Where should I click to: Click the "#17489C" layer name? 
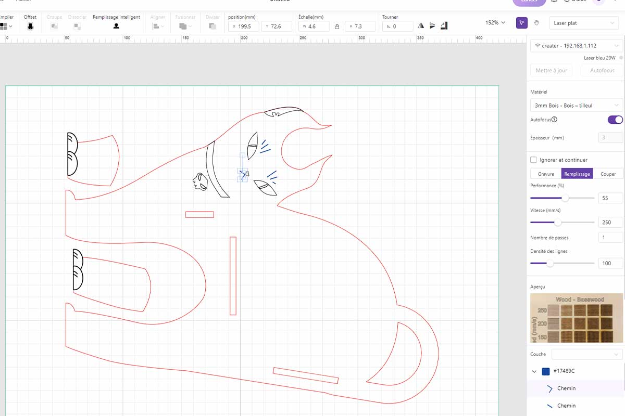click(564, 371)
